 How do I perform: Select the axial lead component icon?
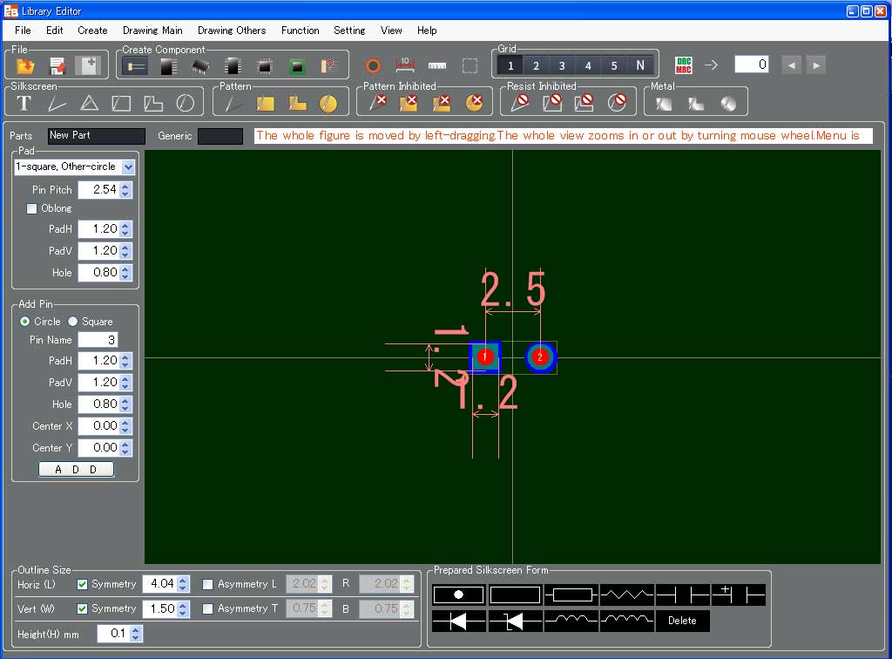tap(135, 66)
